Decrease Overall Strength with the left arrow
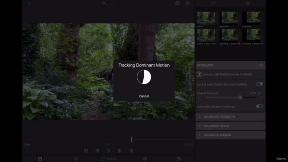The width and height of the screenshot is (288, 162). (x=199, y=98)
